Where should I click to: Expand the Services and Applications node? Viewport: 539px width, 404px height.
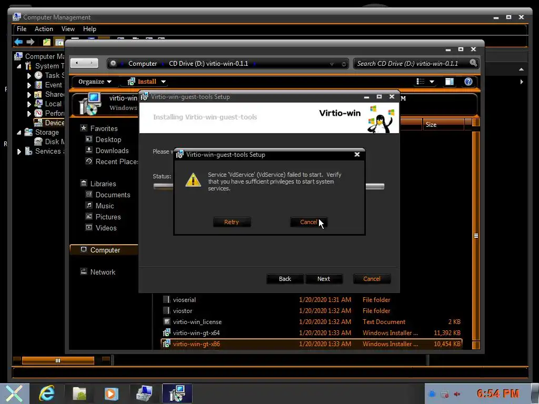coord(19,151)
